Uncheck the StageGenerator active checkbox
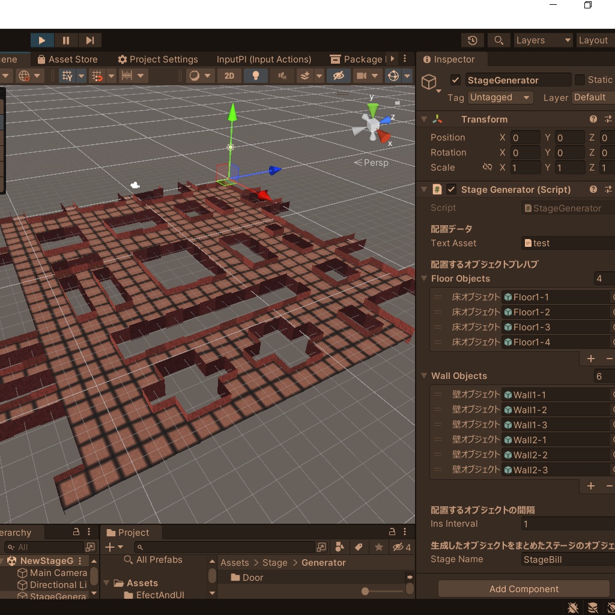Image resolution: width=615 pixels, height=615 pixels. coord(455,80)
